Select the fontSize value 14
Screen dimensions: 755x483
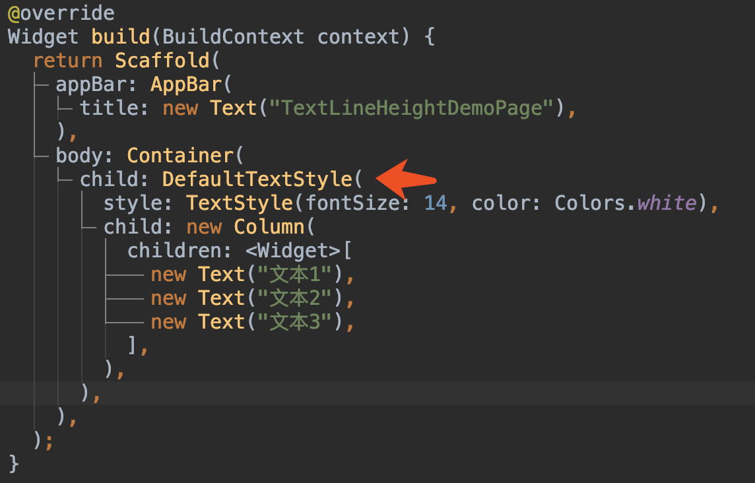tap(436, 203)
